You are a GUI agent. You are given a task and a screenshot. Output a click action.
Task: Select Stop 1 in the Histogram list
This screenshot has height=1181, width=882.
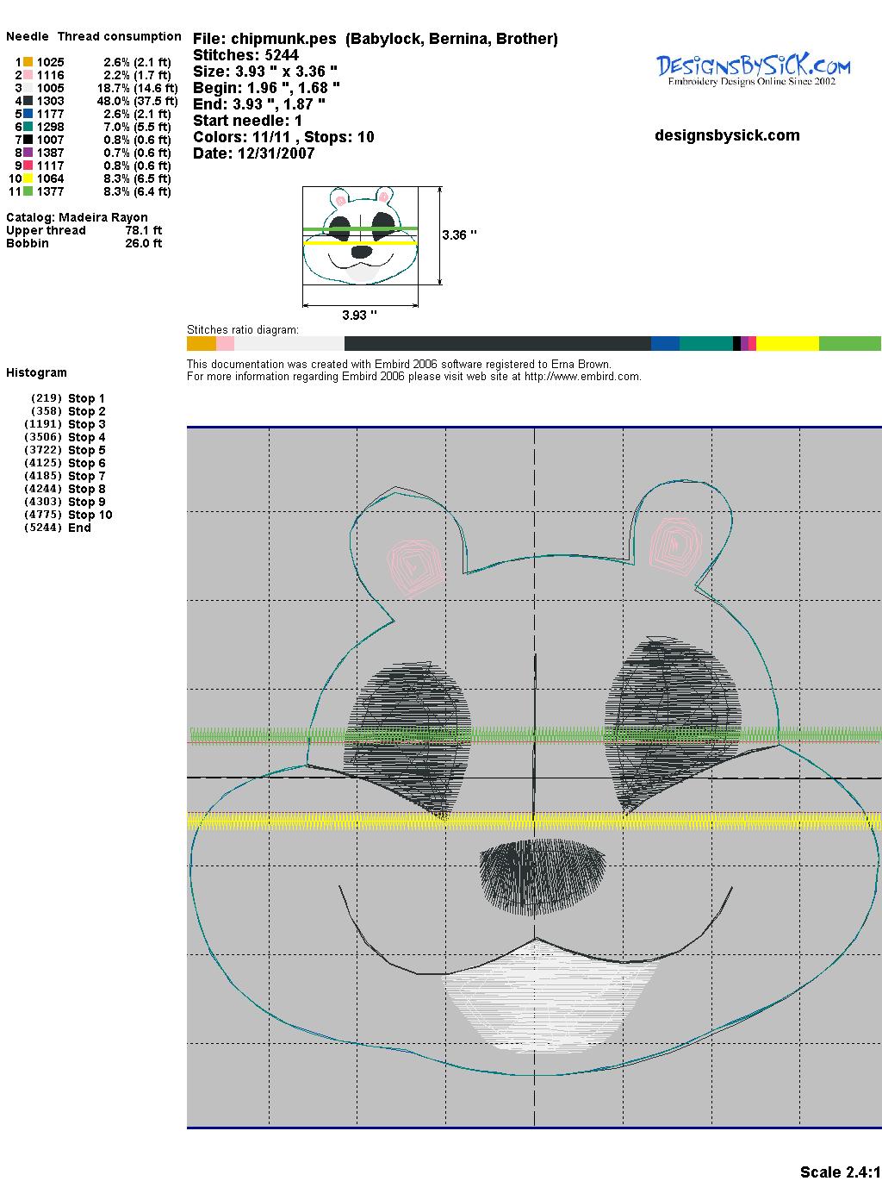[x=86, y=398]
